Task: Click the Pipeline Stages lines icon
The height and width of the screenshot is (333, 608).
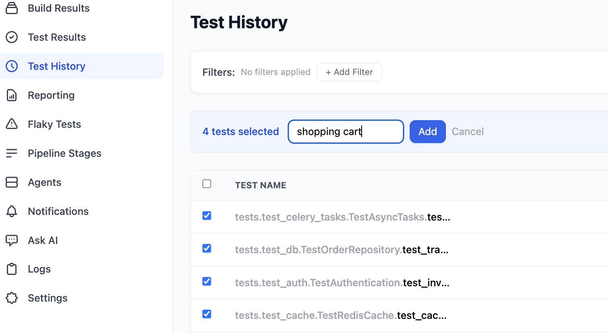Action: pyautogui.click(x=12, y=153)
